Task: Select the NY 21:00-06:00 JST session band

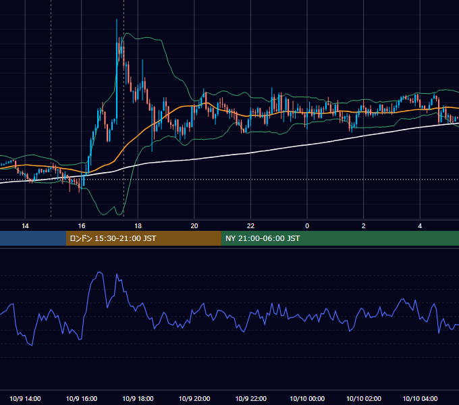Action: 340,238
